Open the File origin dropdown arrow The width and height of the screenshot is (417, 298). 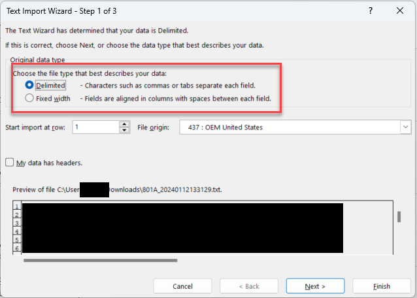click(x=405, y=127)
